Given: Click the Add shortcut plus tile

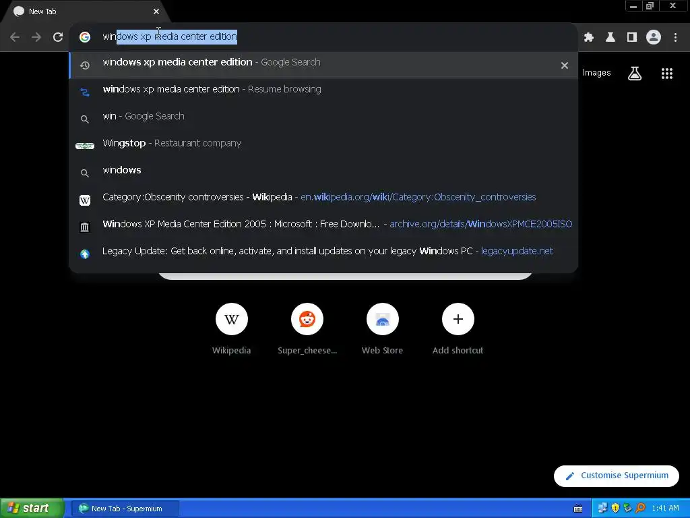Looking at the screenshot, I should pyautogui.click(x=458, y=328).
